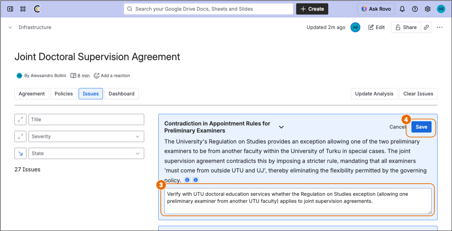Screen dimensions: 452x231
Task: Open the app switcher grid icon
Action: pos(23,9)
